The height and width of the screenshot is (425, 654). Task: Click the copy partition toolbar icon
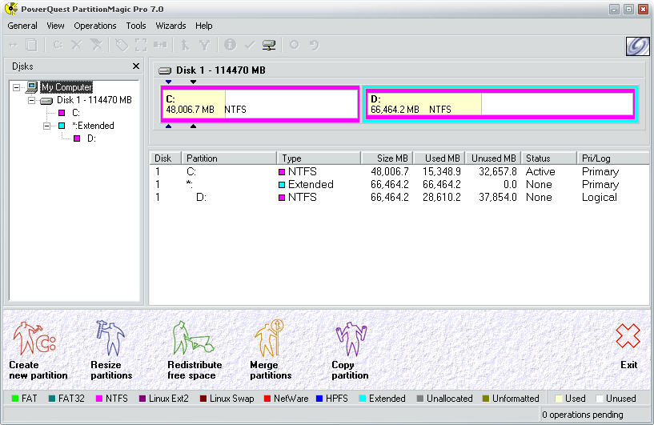[32, 45]
